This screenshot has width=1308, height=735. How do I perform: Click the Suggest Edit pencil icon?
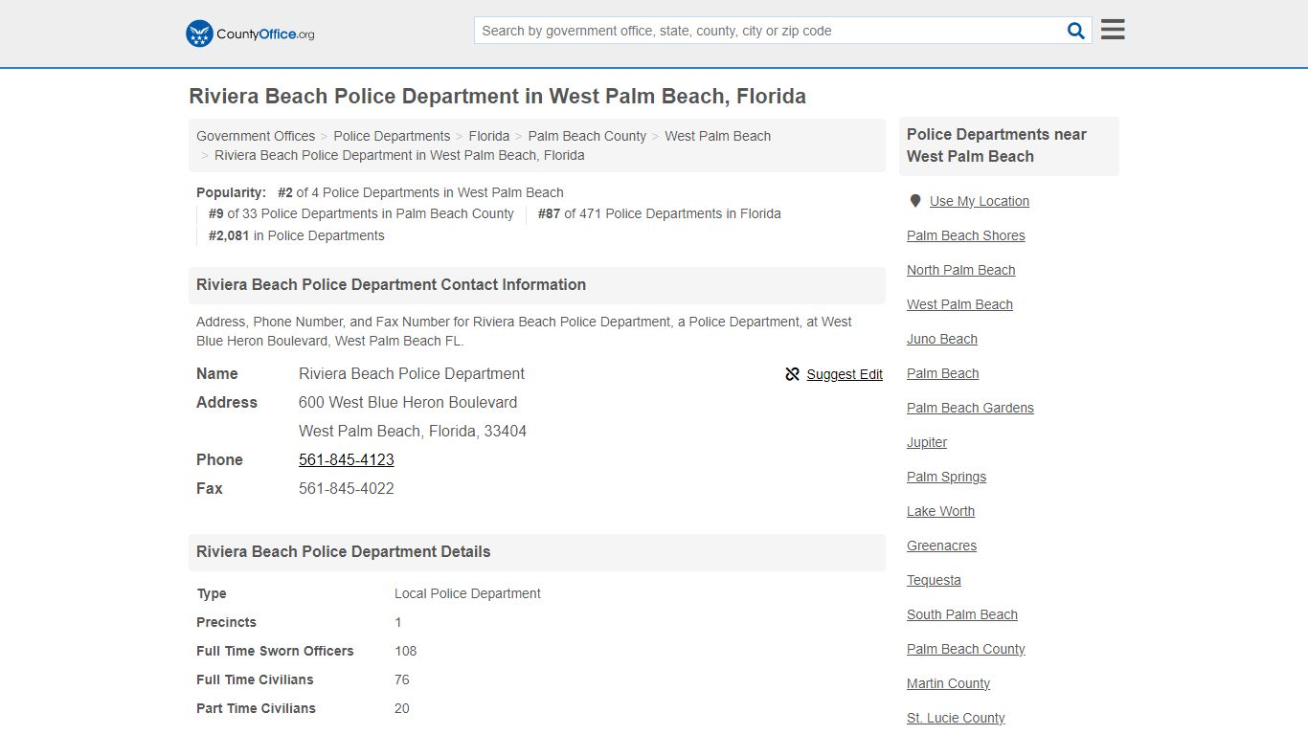pyautogui.click(x=792, y=374)
